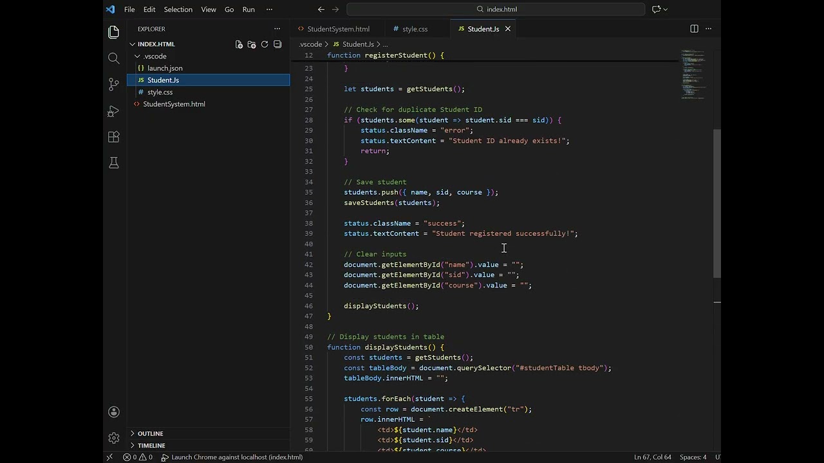
Task: Open the Run and Debug view
Action: pos(114,111)
